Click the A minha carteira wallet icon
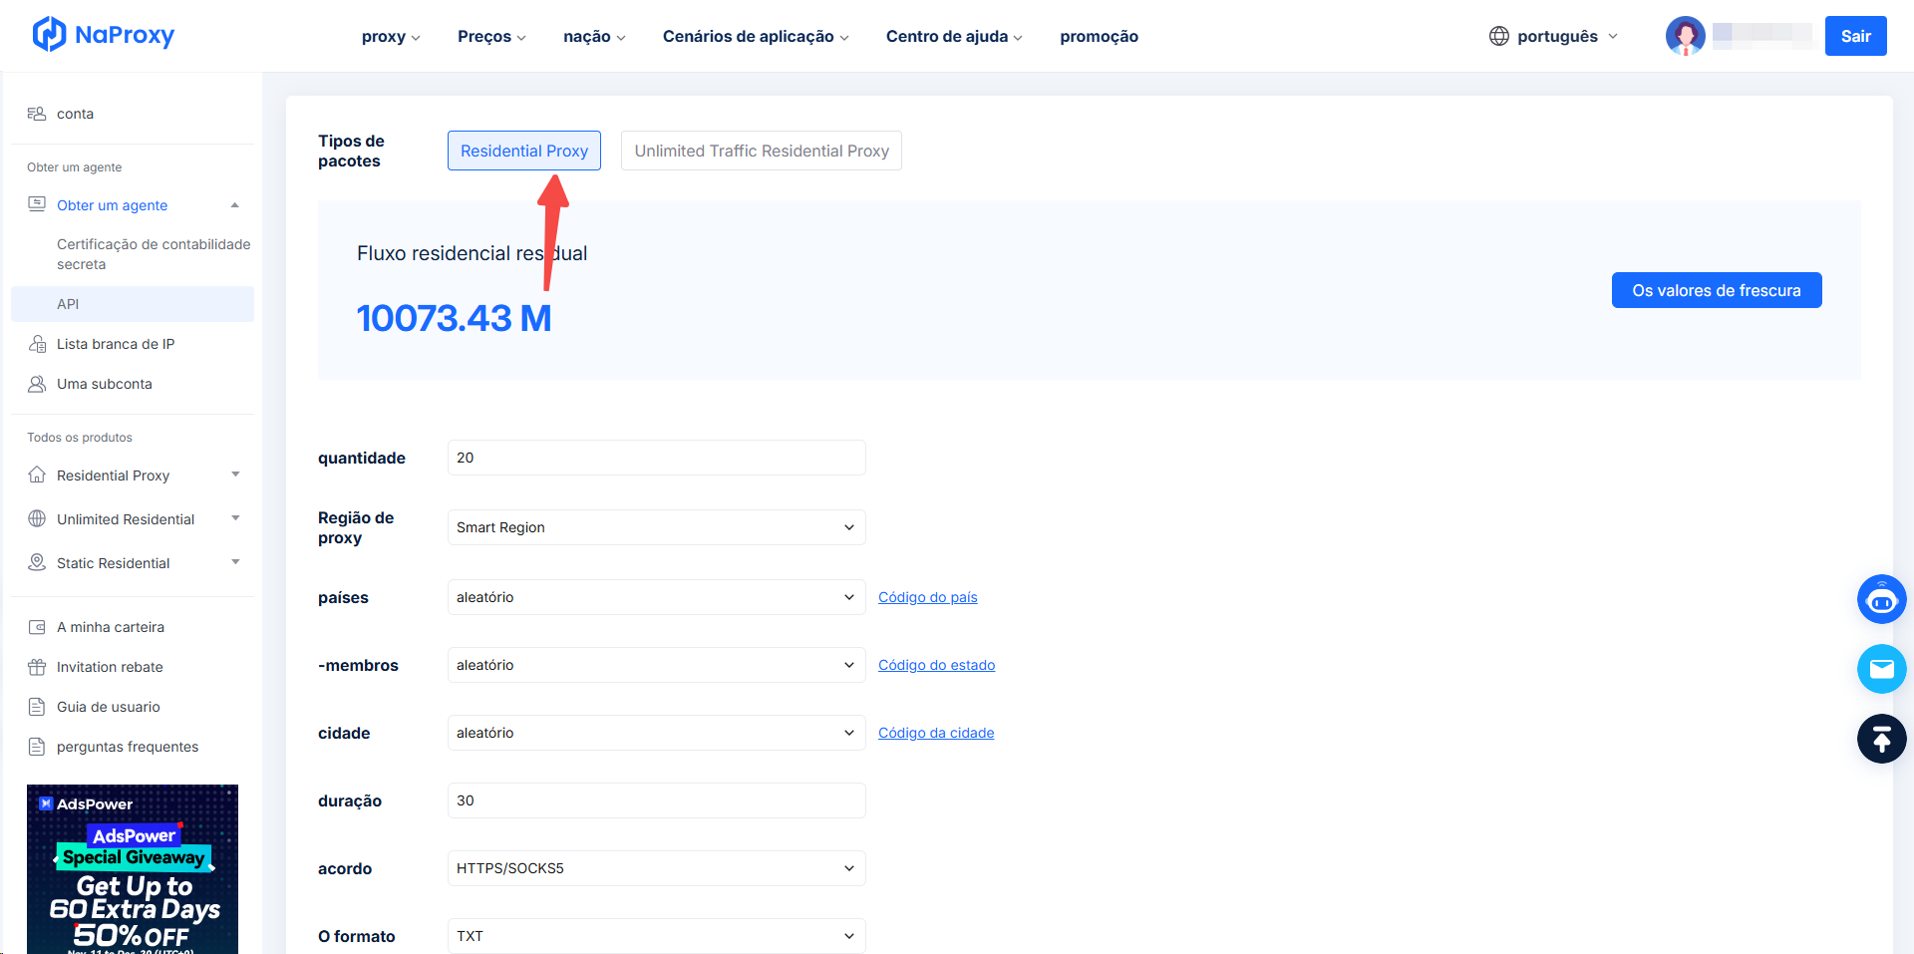 point(37,627)
